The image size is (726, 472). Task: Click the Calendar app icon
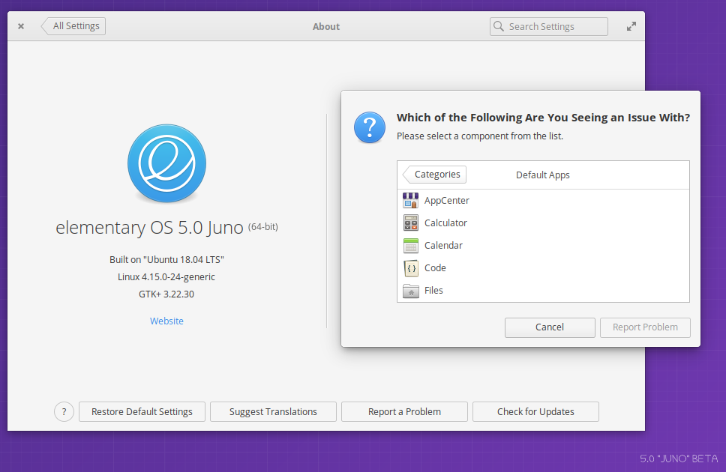[x=410, y=245]
